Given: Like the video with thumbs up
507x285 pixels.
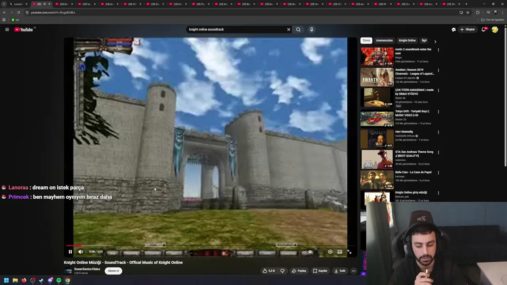Looking at the screenshot, I should (x=269, y=271).
